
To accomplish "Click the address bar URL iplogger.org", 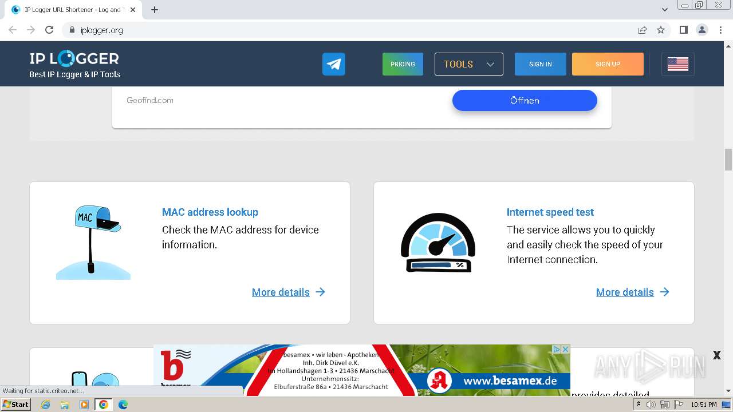I will pos(102,30).
